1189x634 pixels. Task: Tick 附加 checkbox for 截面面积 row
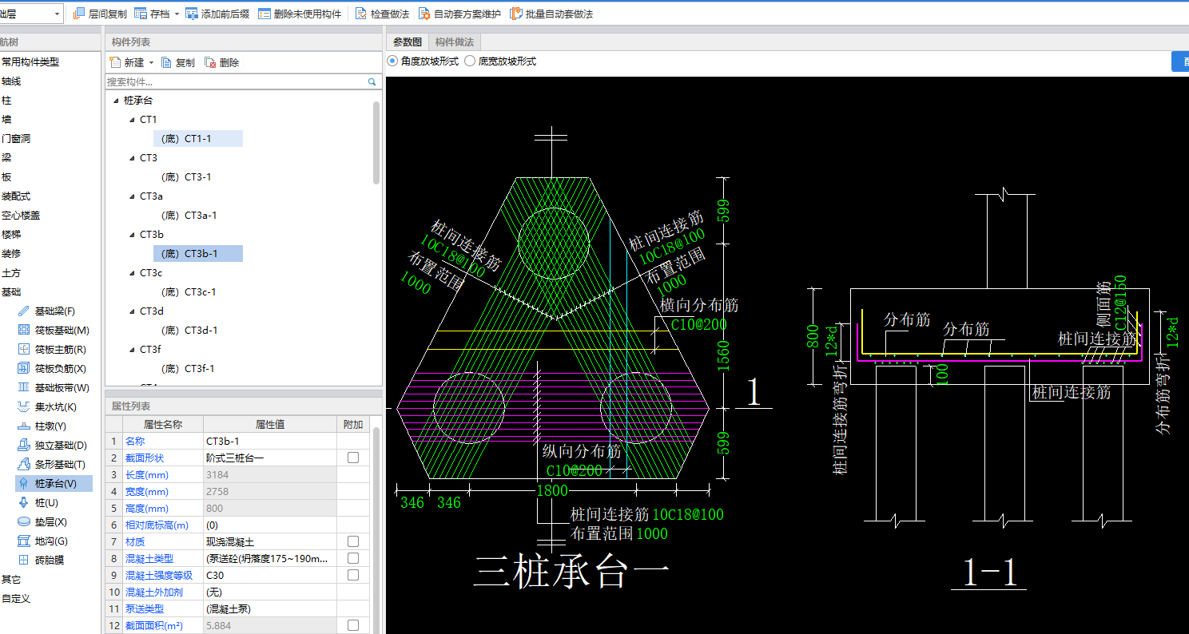click(353, 625)
